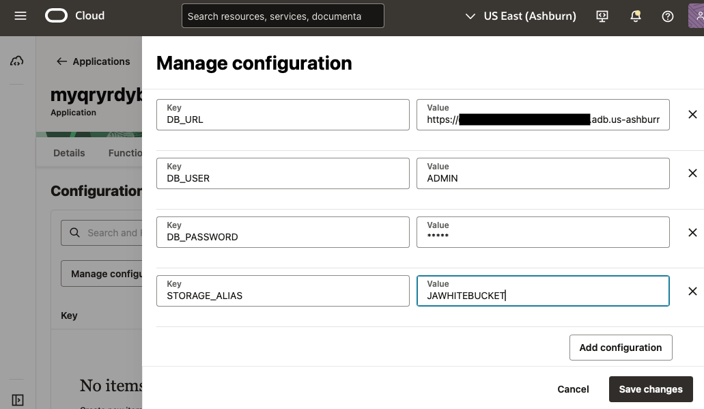Open the US East (Ashburn) region selector
Image resolution: width=704 pixels, height=409 pixels.
(520, 16)
